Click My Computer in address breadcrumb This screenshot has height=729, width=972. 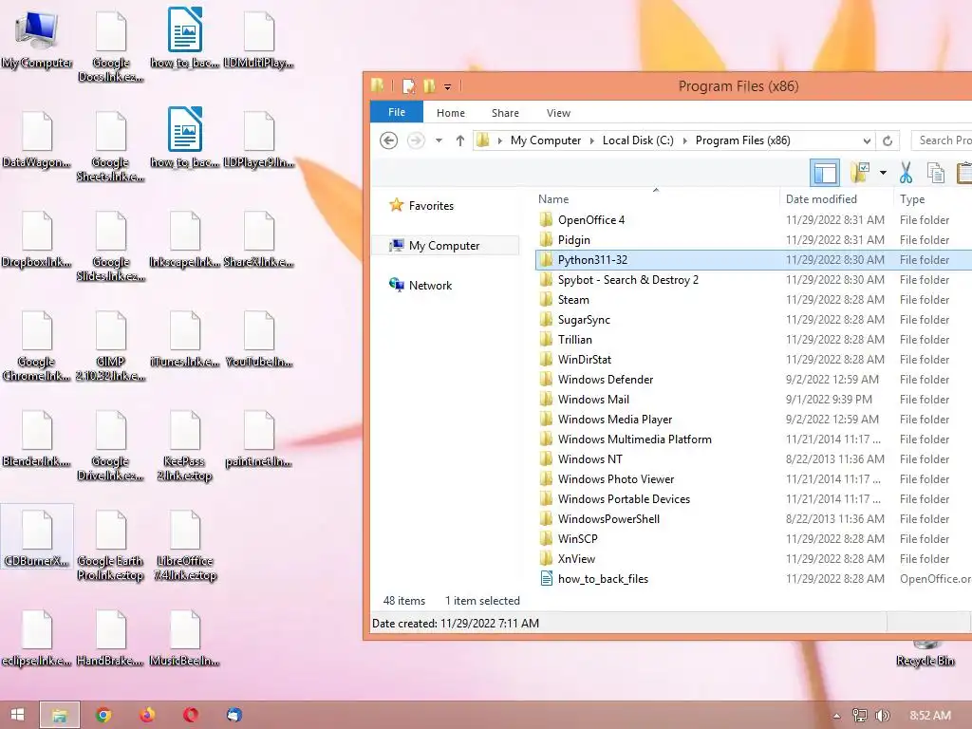click(546, 140)
